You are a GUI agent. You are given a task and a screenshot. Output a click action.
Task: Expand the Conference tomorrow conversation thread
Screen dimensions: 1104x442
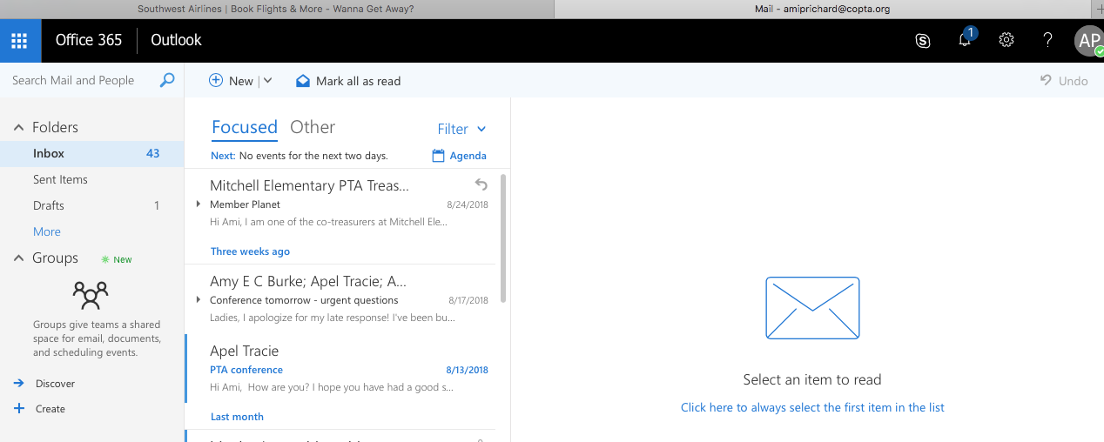(199, 300)
